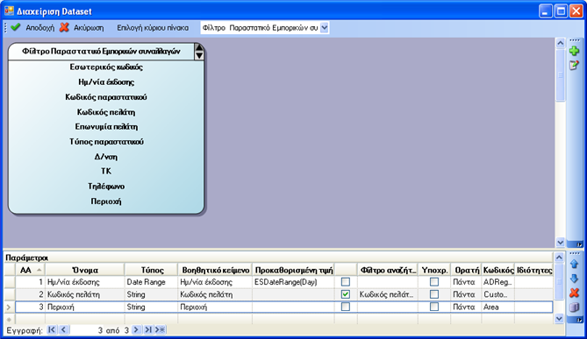The width and height of the screenshot is (587, 339).
Task: Toggle Υποχρ. checkbox for Περιοχή row
Action: click(433, 307)
